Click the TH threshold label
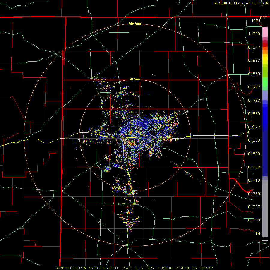 pos(258,234)
